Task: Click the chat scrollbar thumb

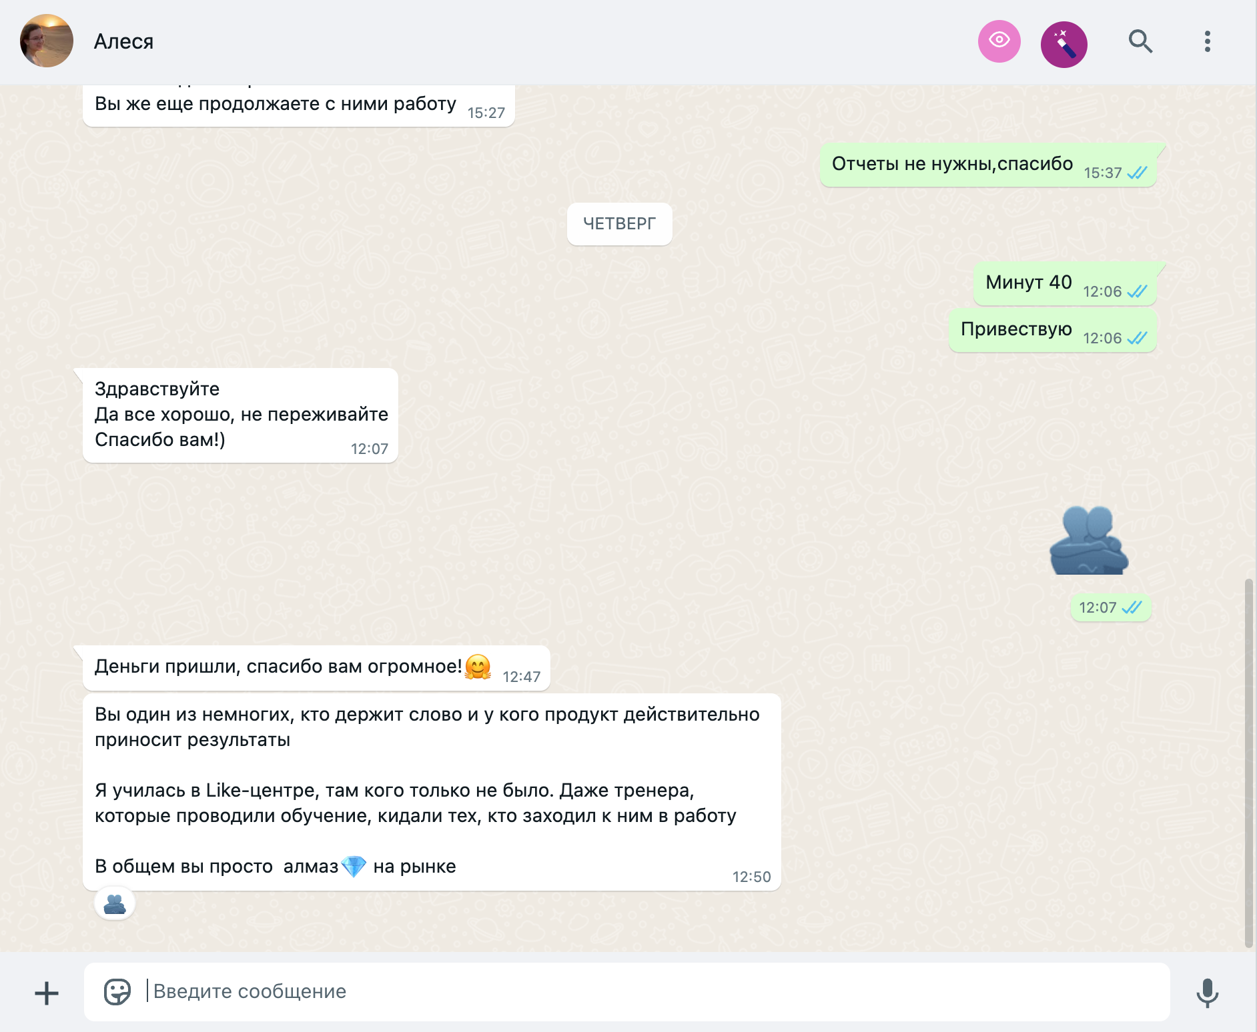Action: [1248, 763]
